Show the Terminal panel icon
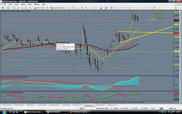 click(26, 8)
